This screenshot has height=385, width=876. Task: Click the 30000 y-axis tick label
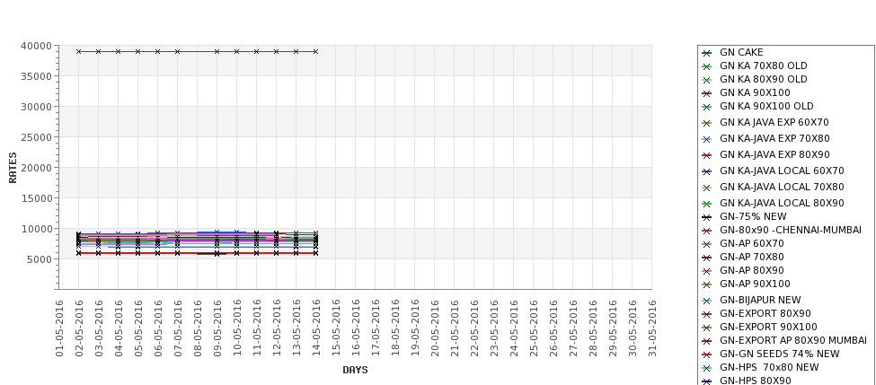(x=36, y=107)
